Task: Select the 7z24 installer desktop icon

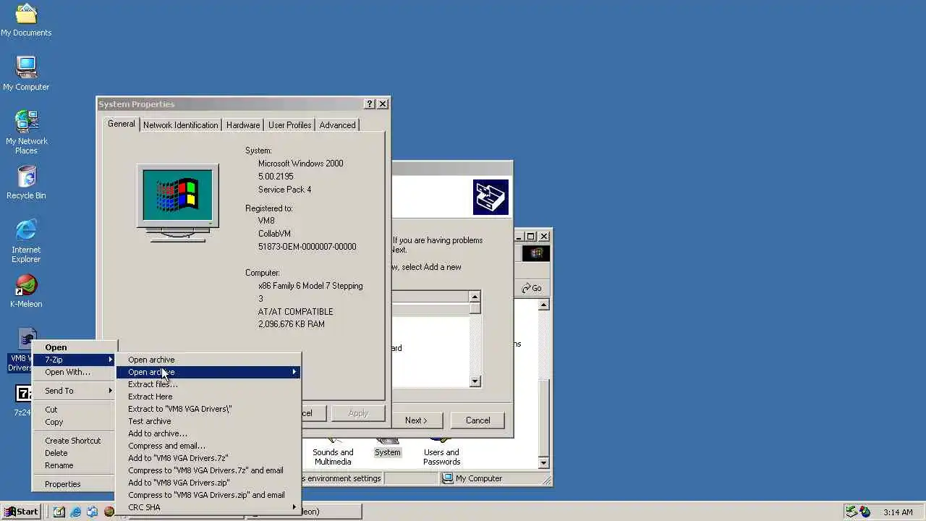Action: 23,401
